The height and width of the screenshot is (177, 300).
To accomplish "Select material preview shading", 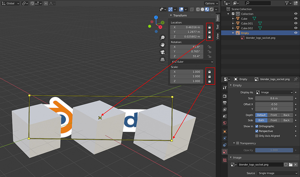I will point(207,9).
